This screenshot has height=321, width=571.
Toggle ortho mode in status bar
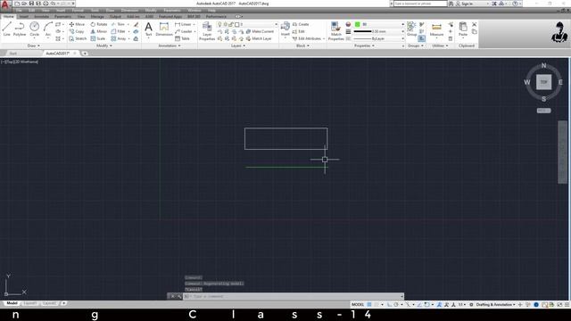pyautogui.click(x=389, y=305)
